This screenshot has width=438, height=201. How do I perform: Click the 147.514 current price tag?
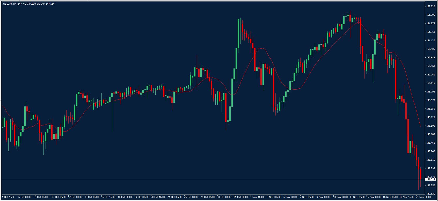click(430, 179)
